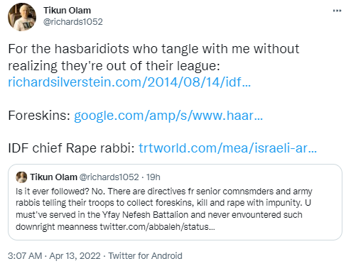Open the quoted tweet body text
This screenshot has width=346, height=266.
click(x=163, y=209)
